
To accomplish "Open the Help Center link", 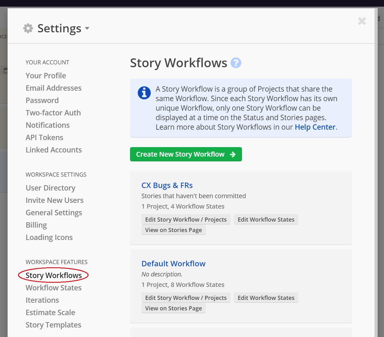I will (x=315, y=127).
